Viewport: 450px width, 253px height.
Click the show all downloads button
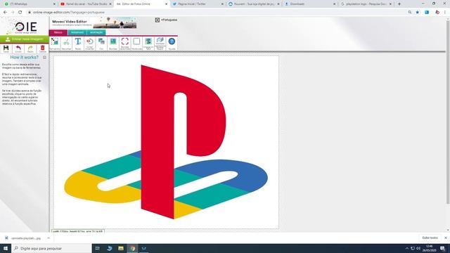click(x=430, y=238)
